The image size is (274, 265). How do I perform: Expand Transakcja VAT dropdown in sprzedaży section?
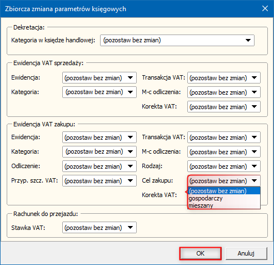click(224, 78)
